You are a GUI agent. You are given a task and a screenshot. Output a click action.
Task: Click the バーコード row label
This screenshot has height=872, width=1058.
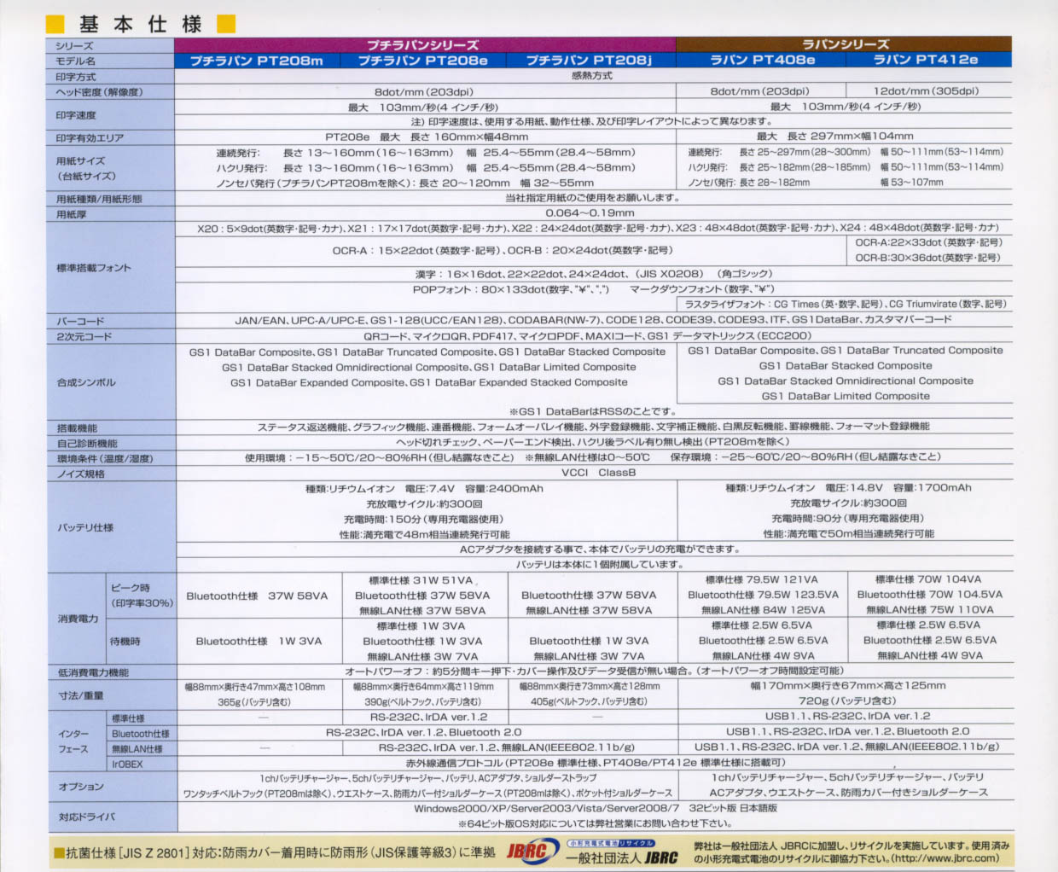pyautogui.click(x=80, y=322)
